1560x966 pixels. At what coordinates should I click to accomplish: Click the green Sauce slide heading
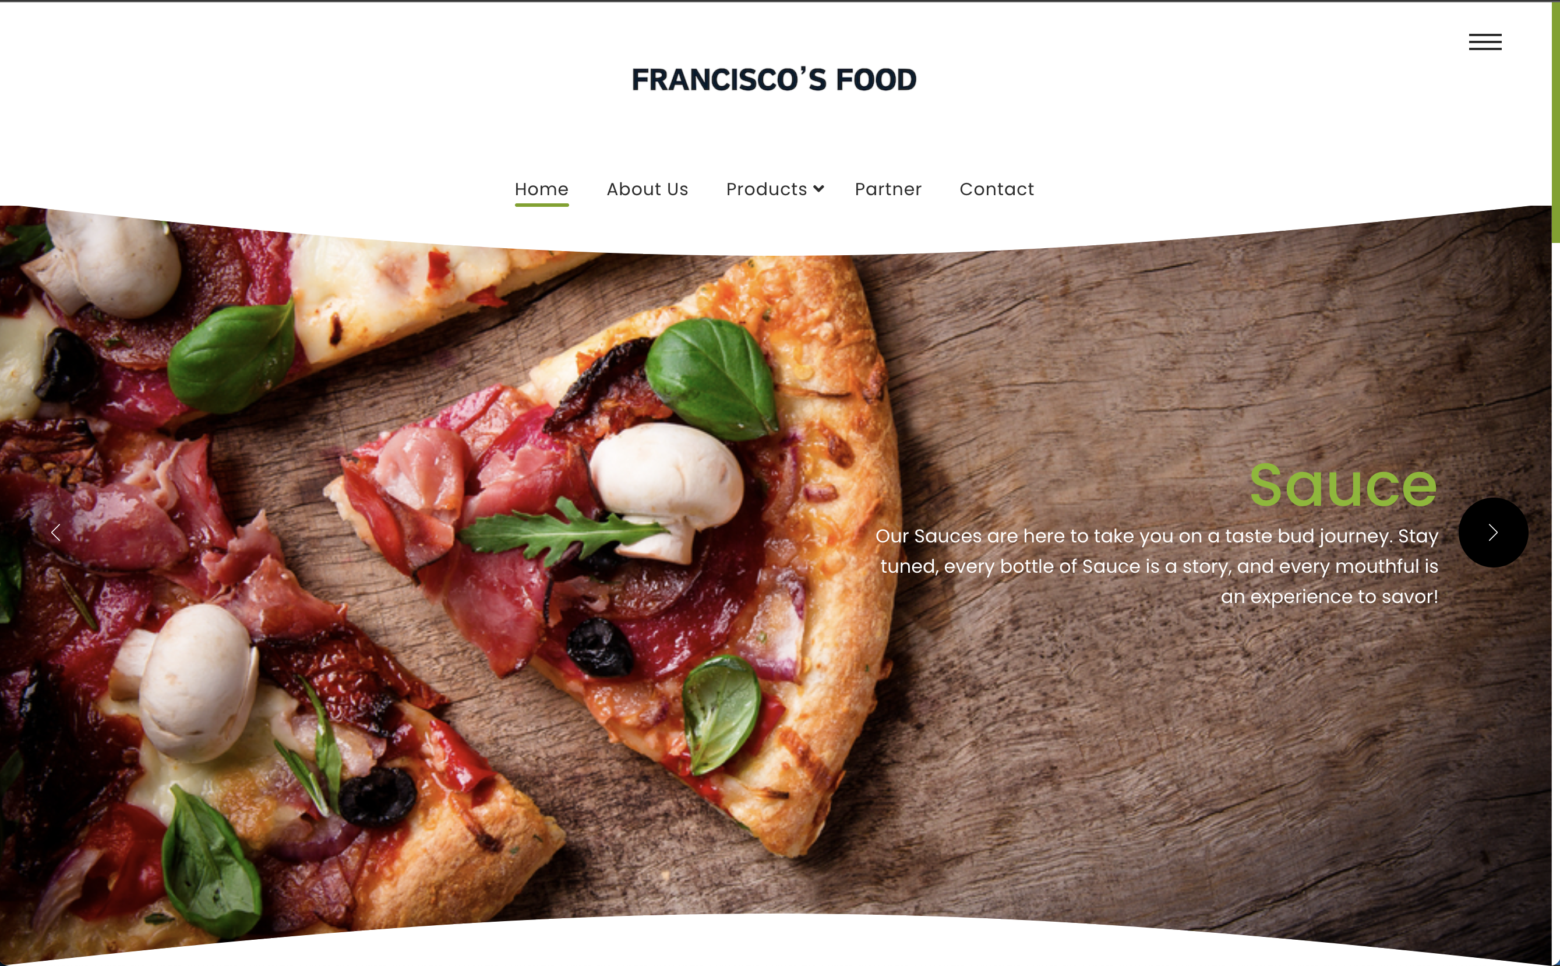pos(1343,485)
